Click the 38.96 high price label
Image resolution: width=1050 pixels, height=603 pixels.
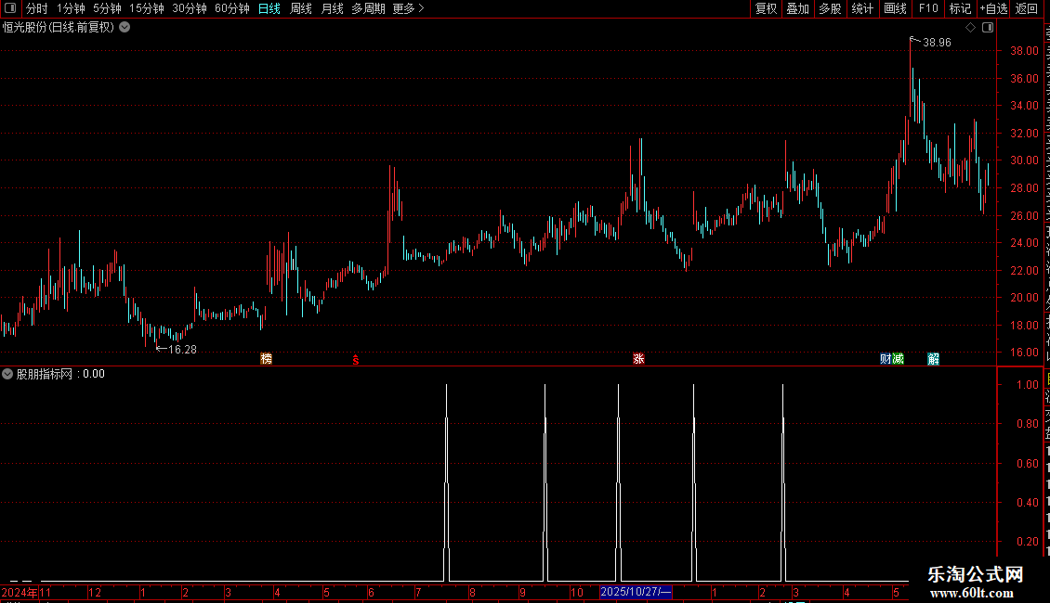(x=937, y=43)
